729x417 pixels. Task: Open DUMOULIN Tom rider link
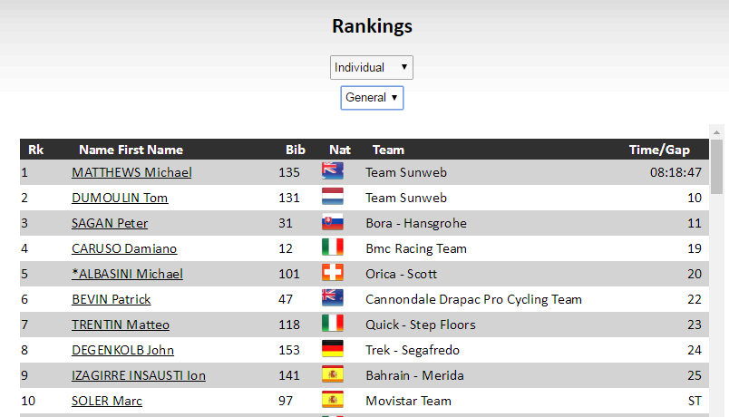tap(120, 198)
